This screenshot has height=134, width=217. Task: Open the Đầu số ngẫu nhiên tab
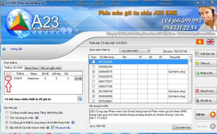(x=51, y=68)
